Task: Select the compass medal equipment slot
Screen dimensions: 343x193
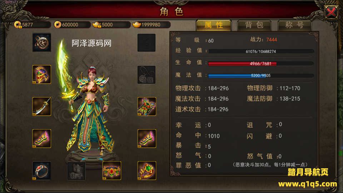Action: tap(41, 43)
